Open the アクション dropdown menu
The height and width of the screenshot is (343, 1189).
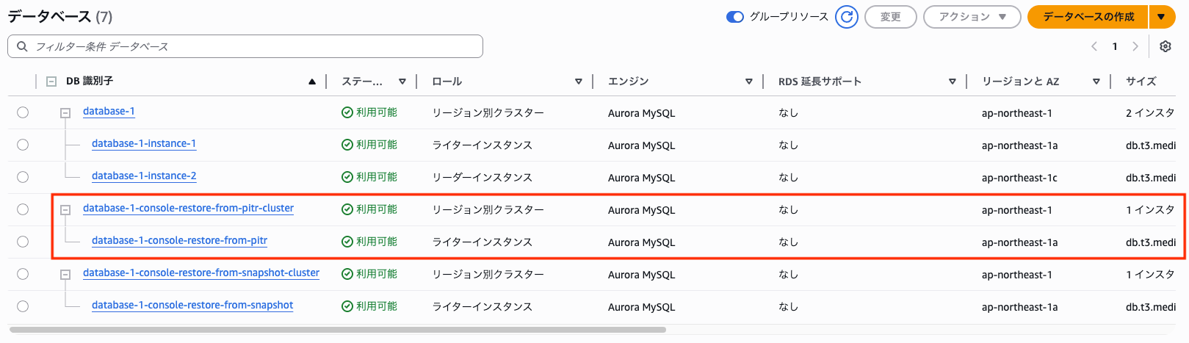pos(972,17)
